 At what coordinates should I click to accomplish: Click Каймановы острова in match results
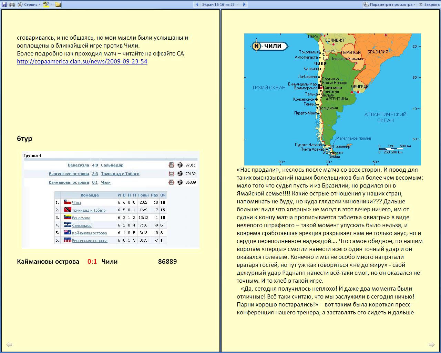pos(69,182)
